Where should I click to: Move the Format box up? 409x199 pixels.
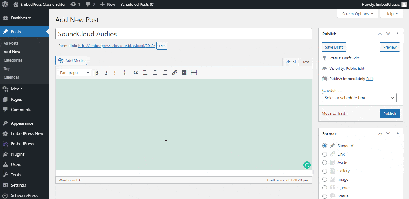point(380,134)
